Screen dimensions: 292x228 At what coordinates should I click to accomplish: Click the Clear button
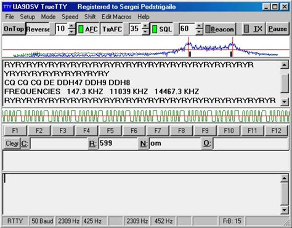pos(12,143)
